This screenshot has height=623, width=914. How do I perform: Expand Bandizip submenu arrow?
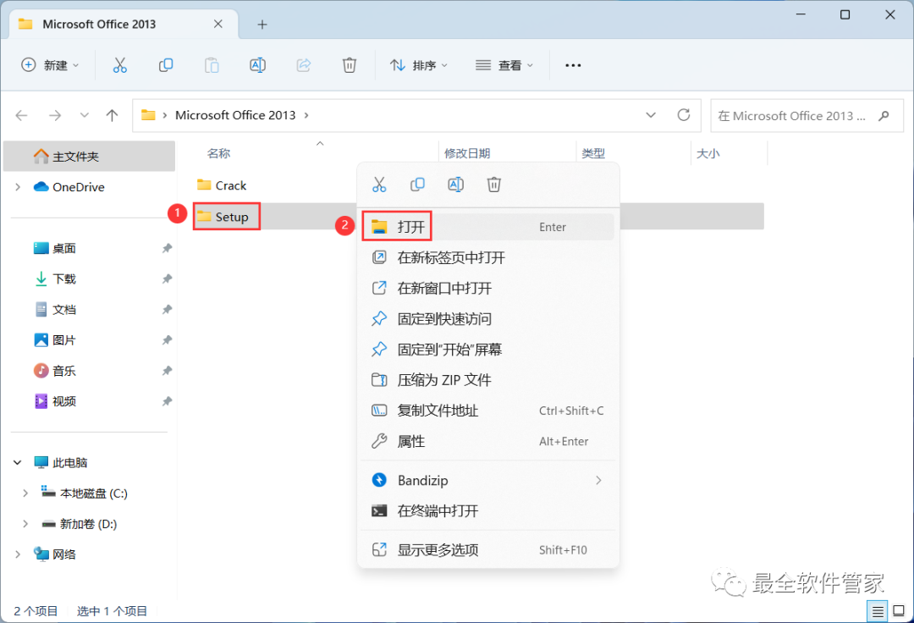pyautogui.click(x=598, y=480)
